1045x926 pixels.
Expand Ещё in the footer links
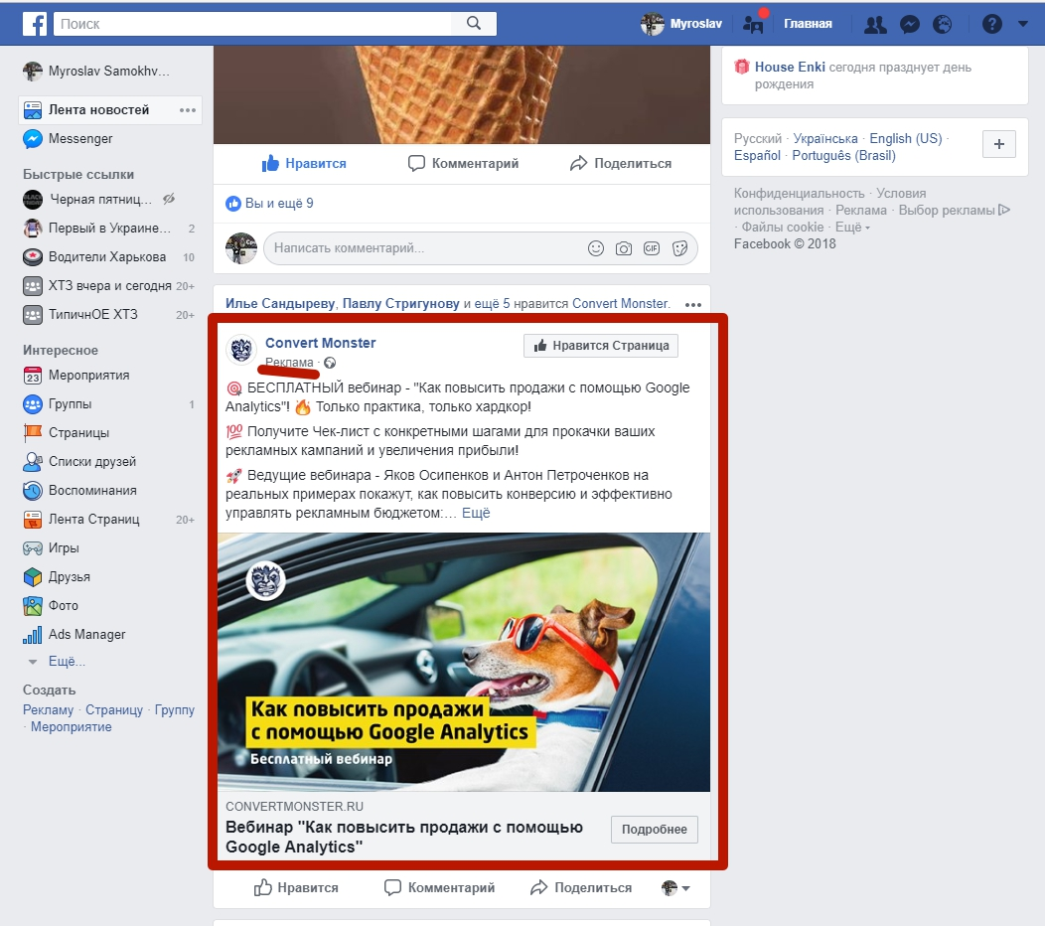pyautogui.click(x=852, y=227)
